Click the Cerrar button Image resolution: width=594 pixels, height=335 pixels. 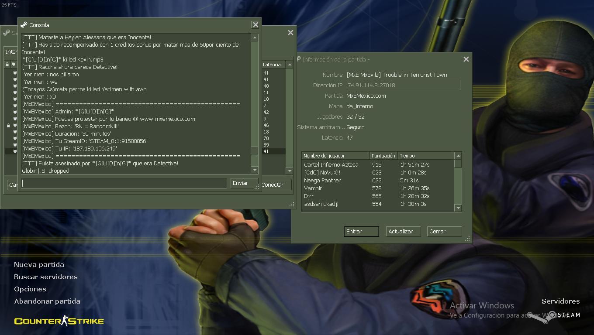coord(444,232)
